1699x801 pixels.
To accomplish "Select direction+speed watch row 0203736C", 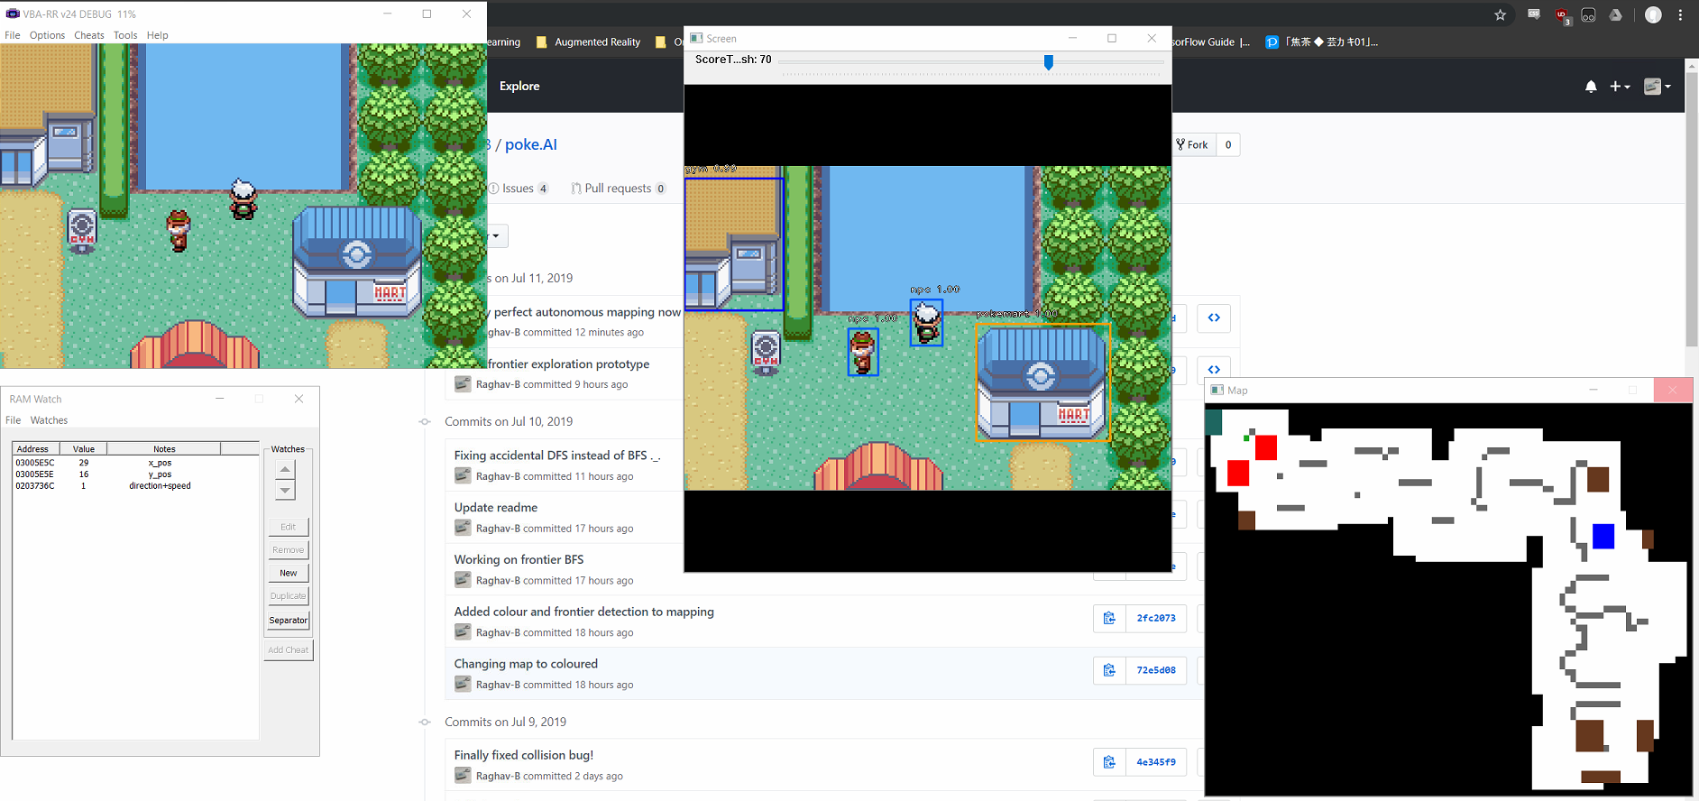I will pos(135,486).
